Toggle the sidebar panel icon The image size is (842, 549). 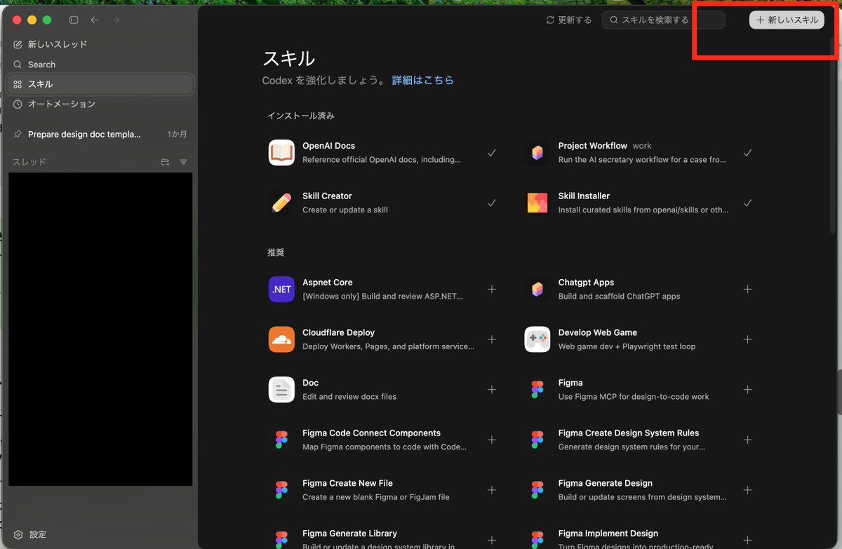74,20
